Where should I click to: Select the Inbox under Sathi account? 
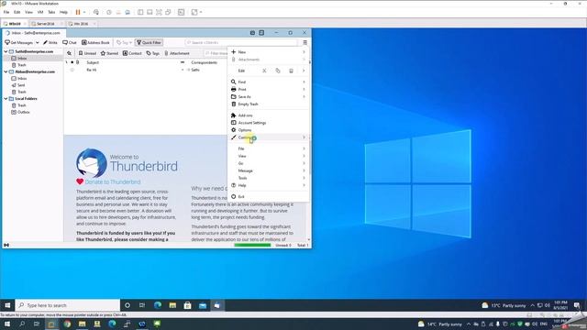33,59
